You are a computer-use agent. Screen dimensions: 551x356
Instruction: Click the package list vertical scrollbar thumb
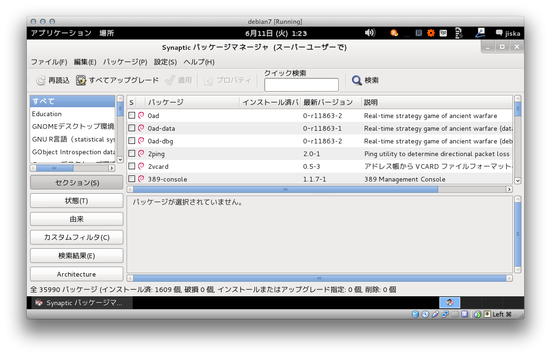[518, 109]
